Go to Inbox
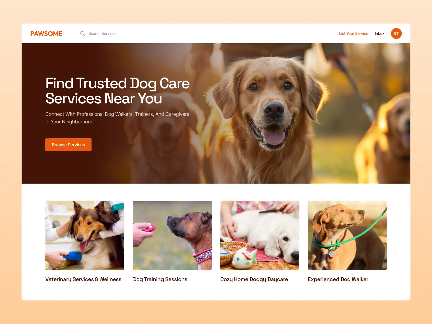The height and width of the screenshot is (324, 432). [379, 33]
